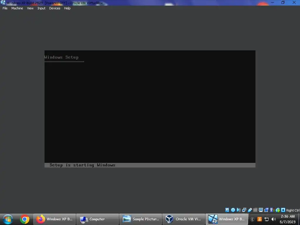Open the Help menu

(67, 8)
